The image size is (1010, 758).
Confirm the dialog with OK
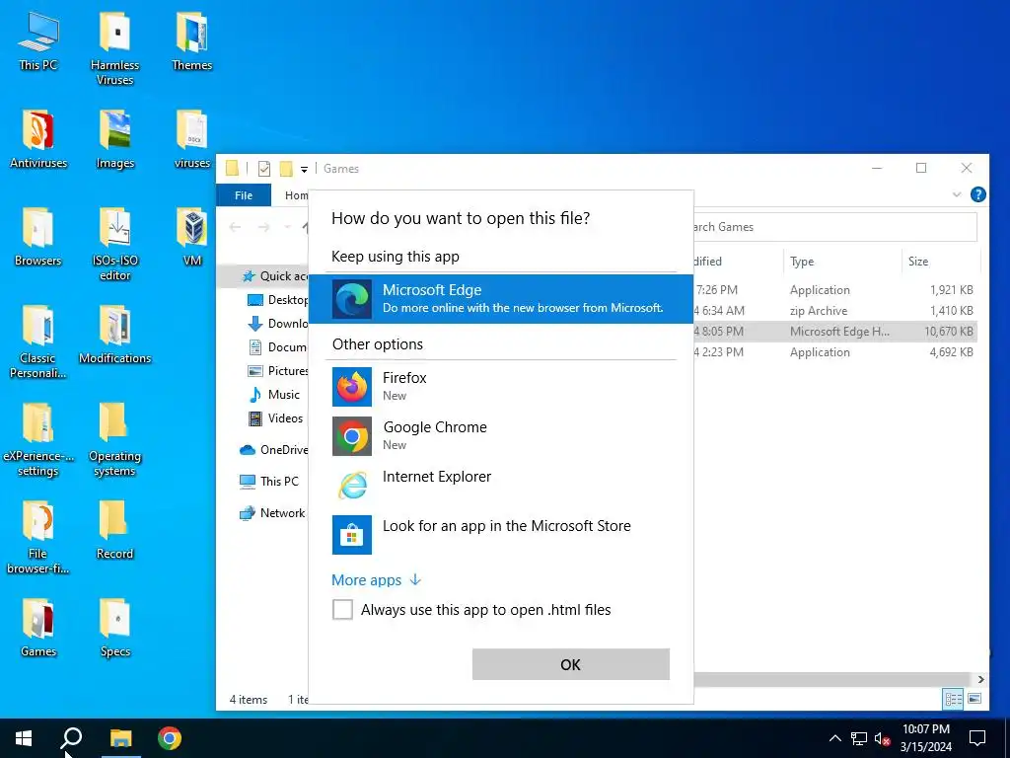(571, 664)
